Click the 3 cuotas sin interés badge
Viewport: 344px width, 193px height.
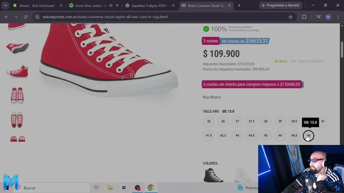pos(236,41)
